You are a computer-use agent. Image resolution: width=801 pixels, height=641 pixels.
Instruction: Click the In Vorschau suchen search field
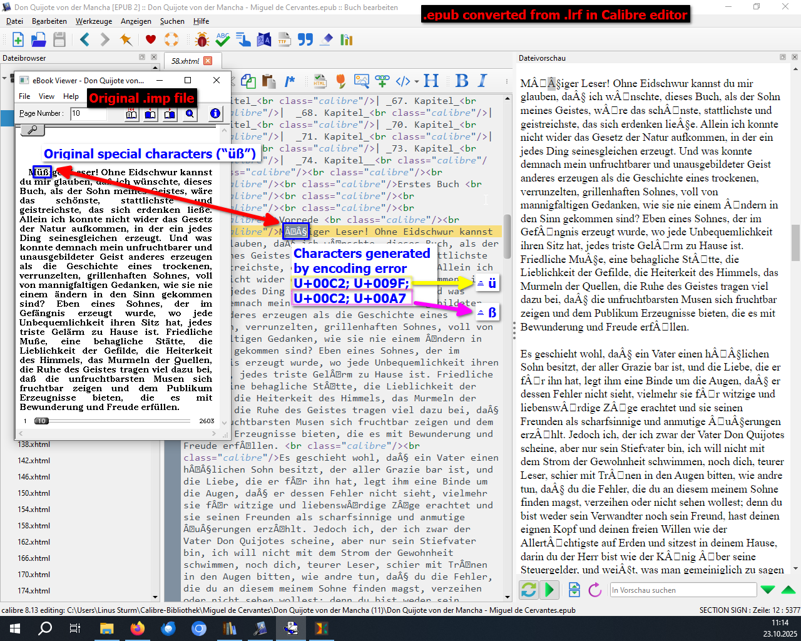coord(683,590)
